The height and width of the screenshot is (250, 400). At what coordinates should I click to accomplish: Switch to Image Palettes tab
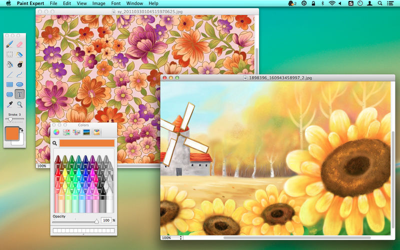click(86, 132)
